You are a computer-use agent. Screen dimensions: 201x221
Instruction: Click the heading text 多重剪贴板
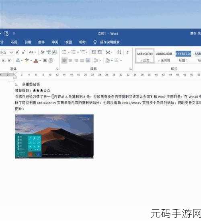click(31, 84)
